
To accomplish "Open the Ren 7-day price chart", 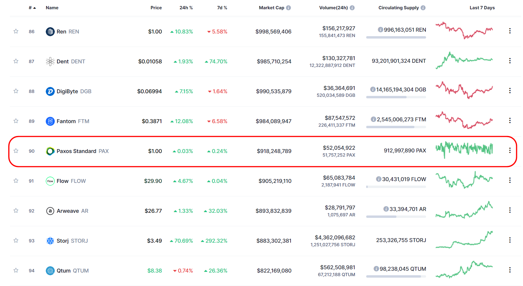I will click(x=464, y=30).
